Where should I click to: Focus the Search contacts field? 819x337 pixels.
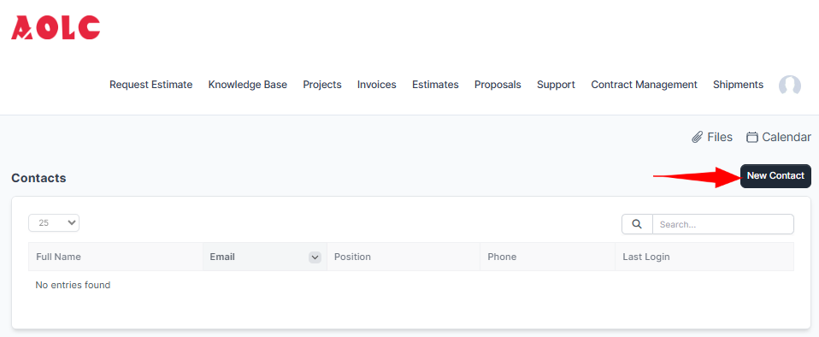723,224
